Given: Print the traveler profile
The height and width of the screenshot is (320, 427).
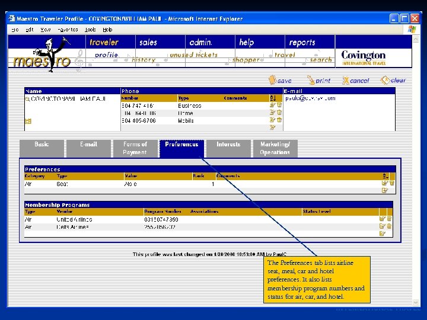Looking at the screenshot, I should pos(318,80).
